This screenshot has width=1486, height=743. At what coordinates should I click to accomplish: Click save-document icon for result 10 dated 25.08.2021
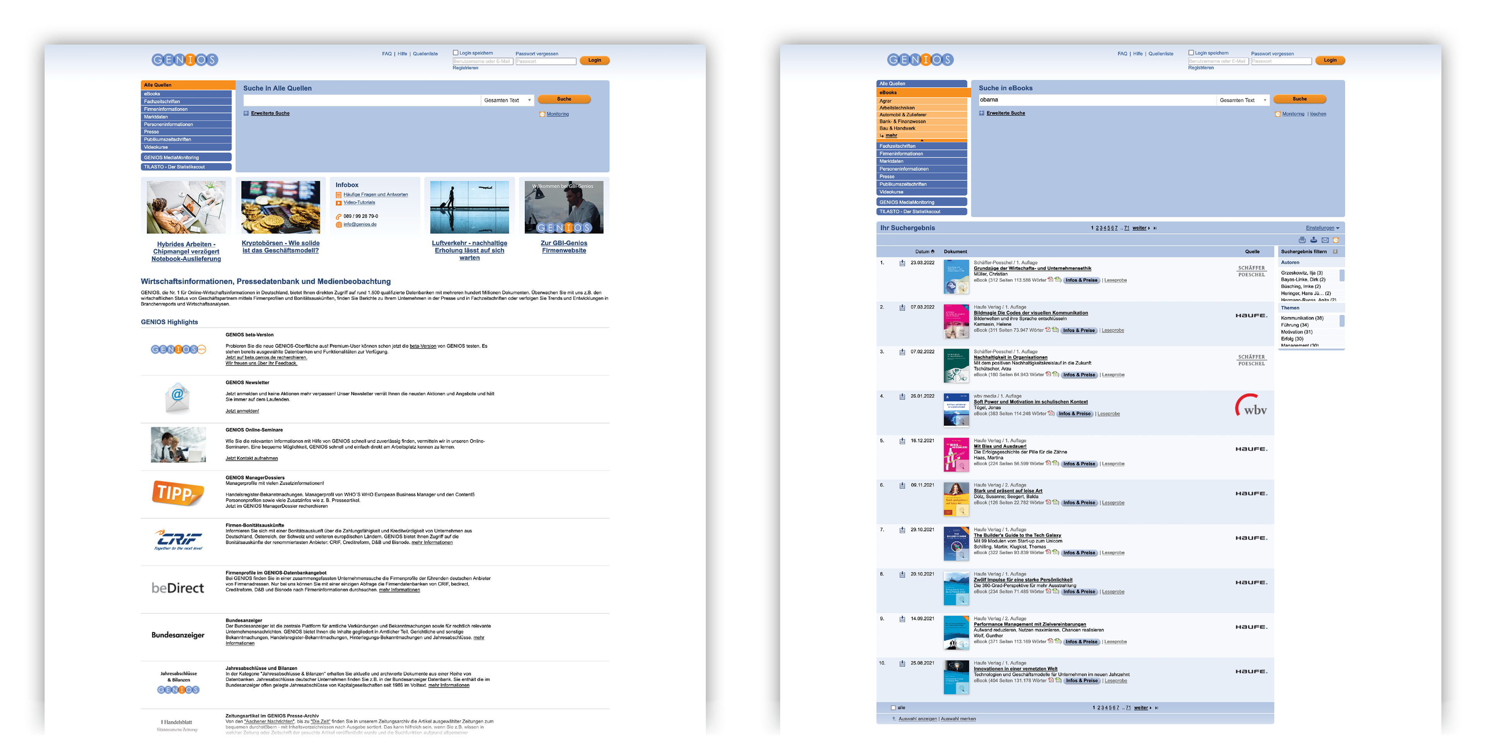coord(902,663)
